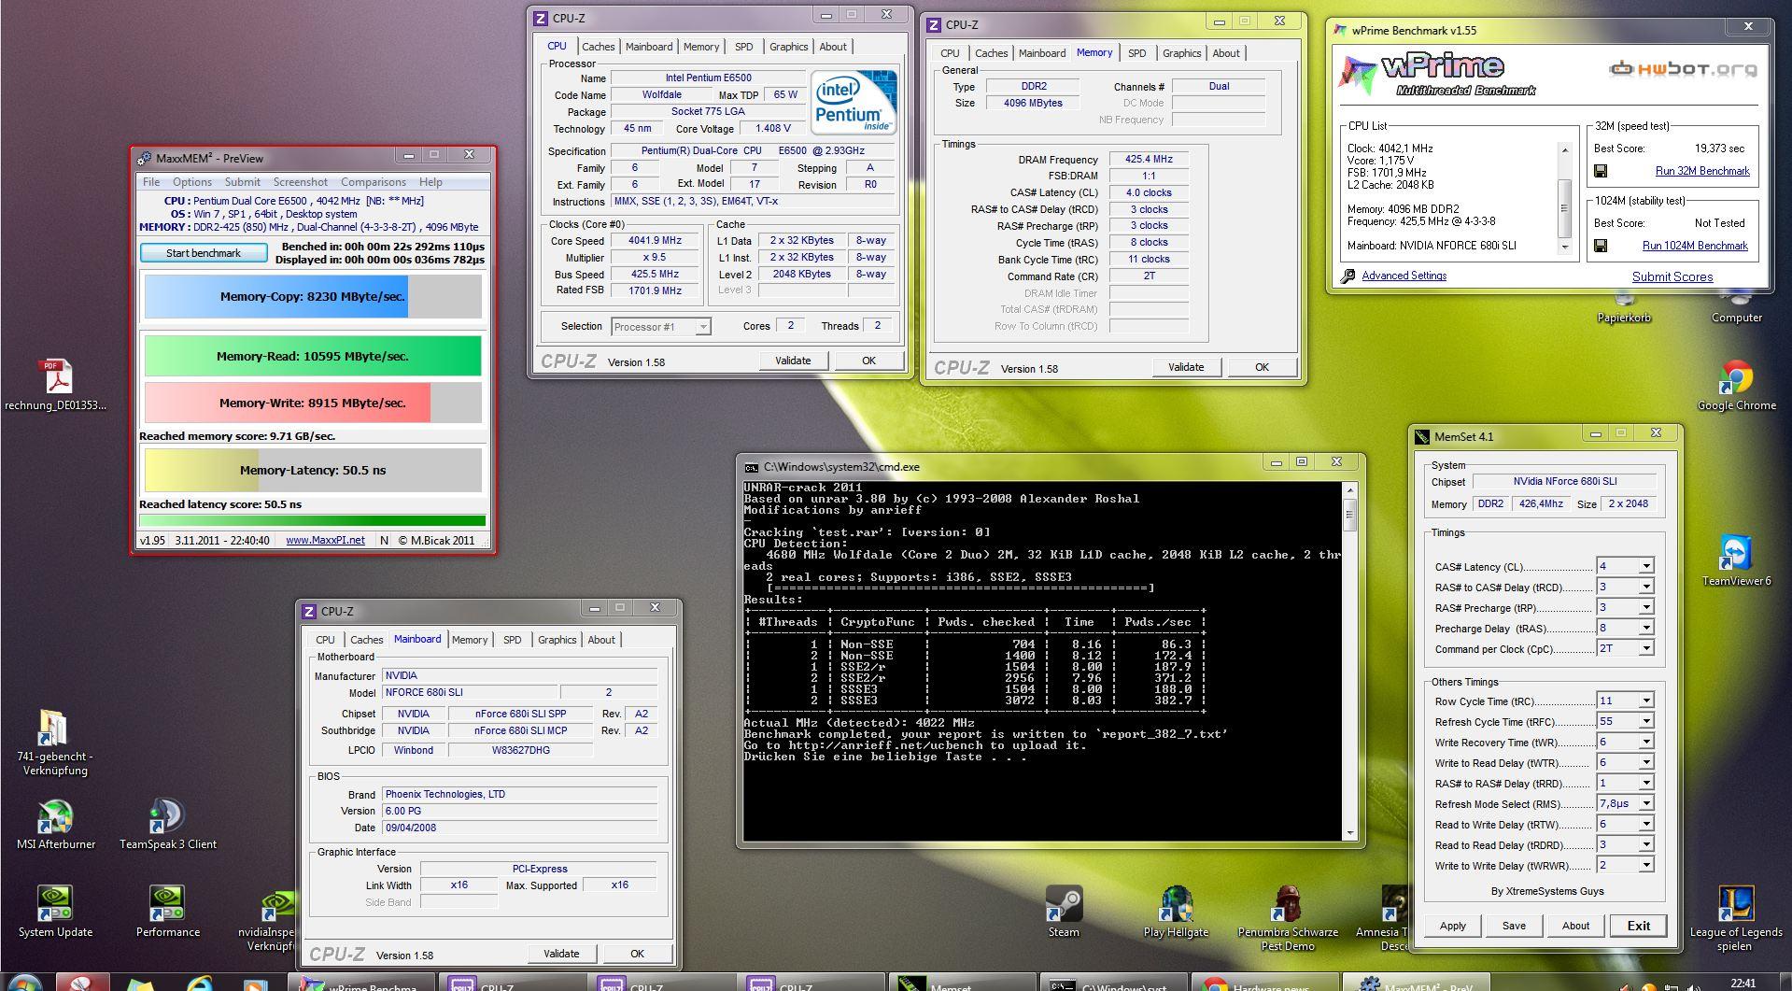The width and height of the screenshot is (1792, 991).
Task: Open the RAS# Precharge (tRP) dropdown
Action: click(x=1646, y=607)
